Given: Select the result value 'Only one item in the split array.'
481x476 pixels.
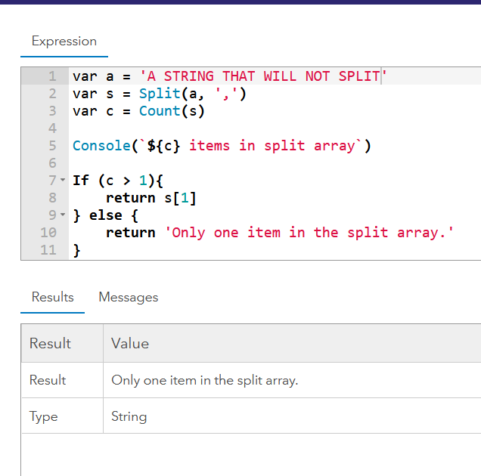Looking at the screenshot, I should [x=205, y=381].
